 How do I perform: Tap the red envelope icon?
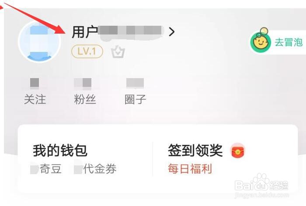[238, 151]
